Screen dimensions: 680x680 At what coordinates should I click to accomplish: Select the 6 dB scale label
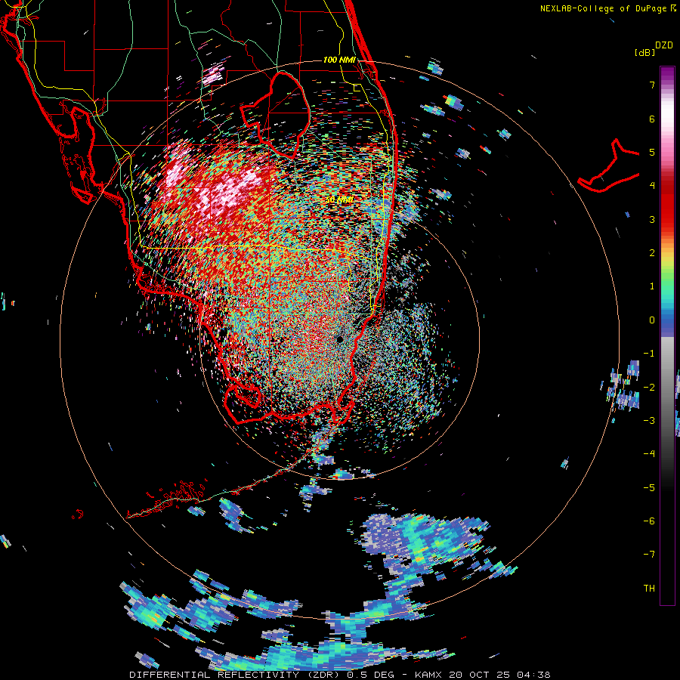(652, 119)
